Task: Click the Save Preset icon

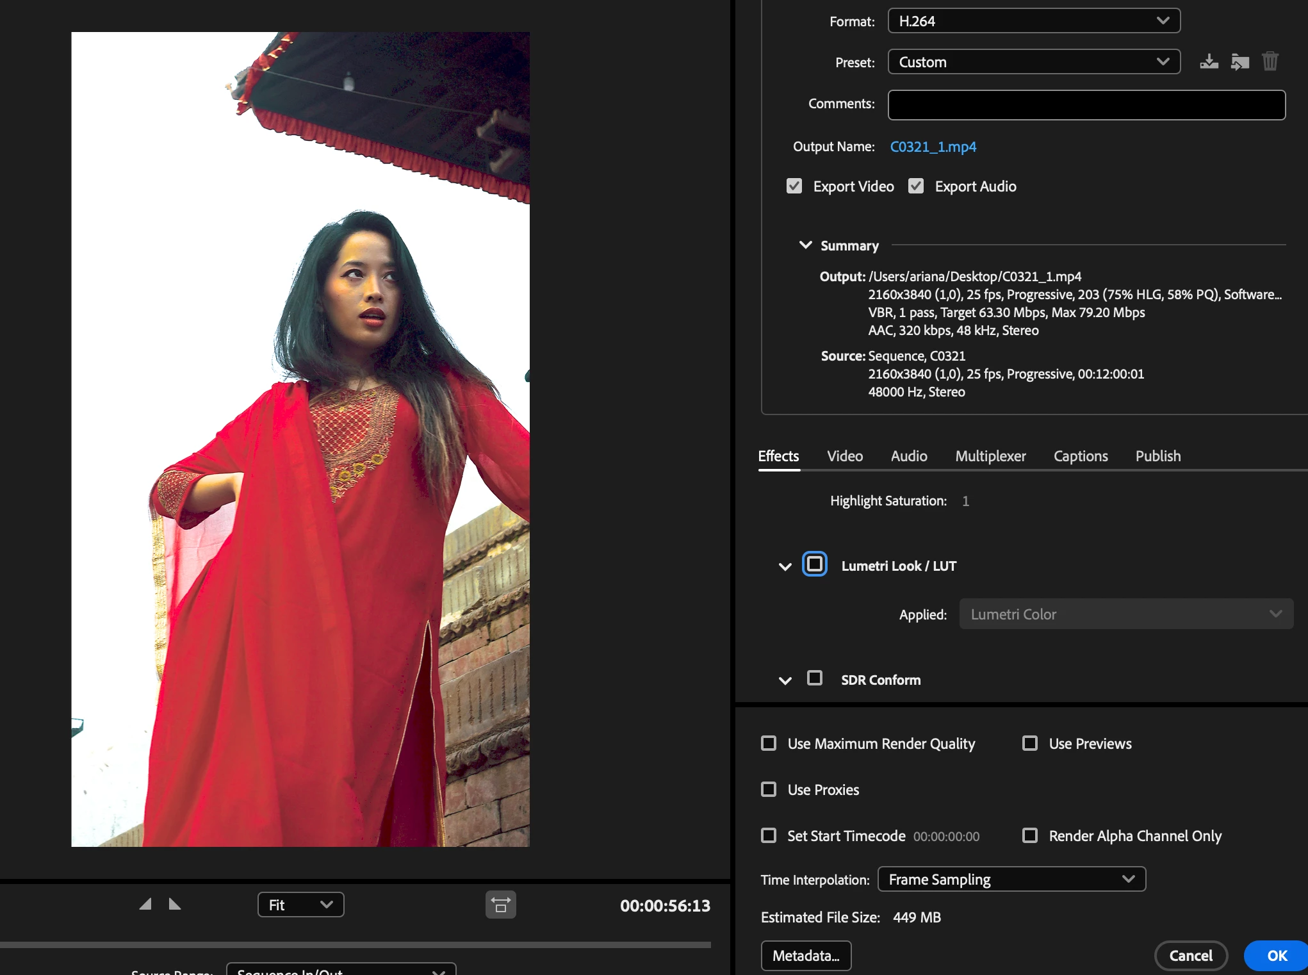Action: (x=1209, y=62)
